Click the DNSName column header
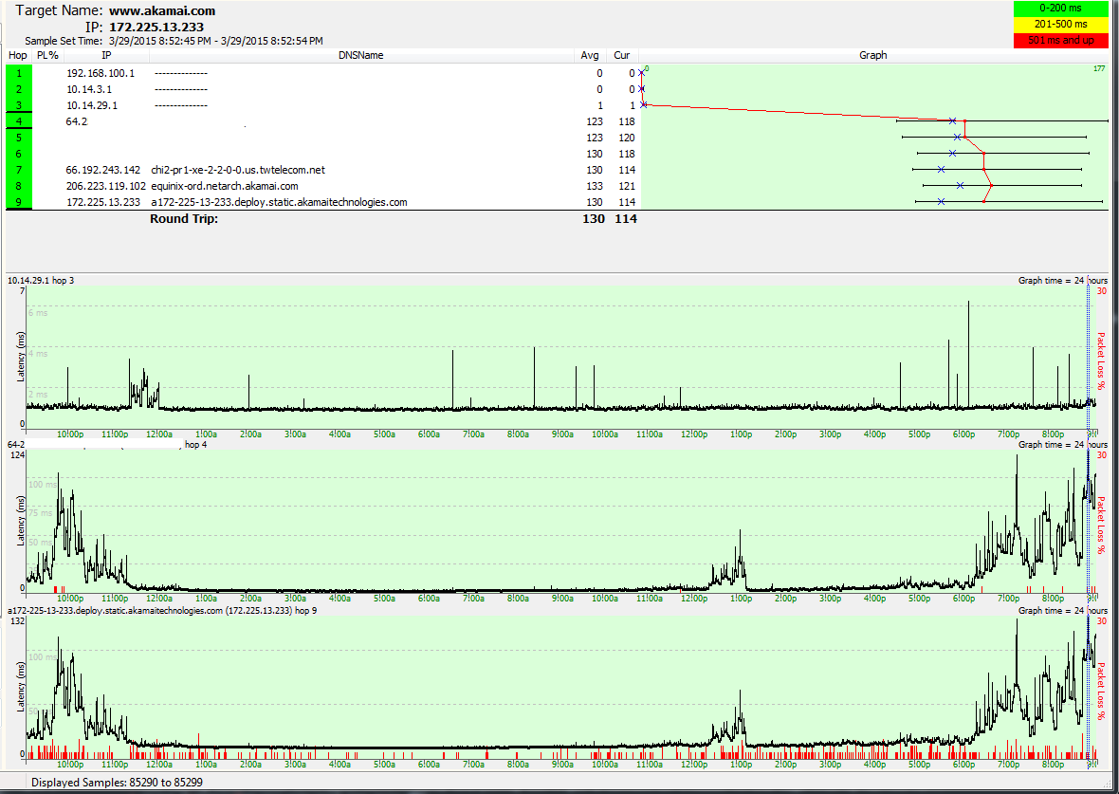Viewport: 1119px width, 794px height. [x=360, y=55]
